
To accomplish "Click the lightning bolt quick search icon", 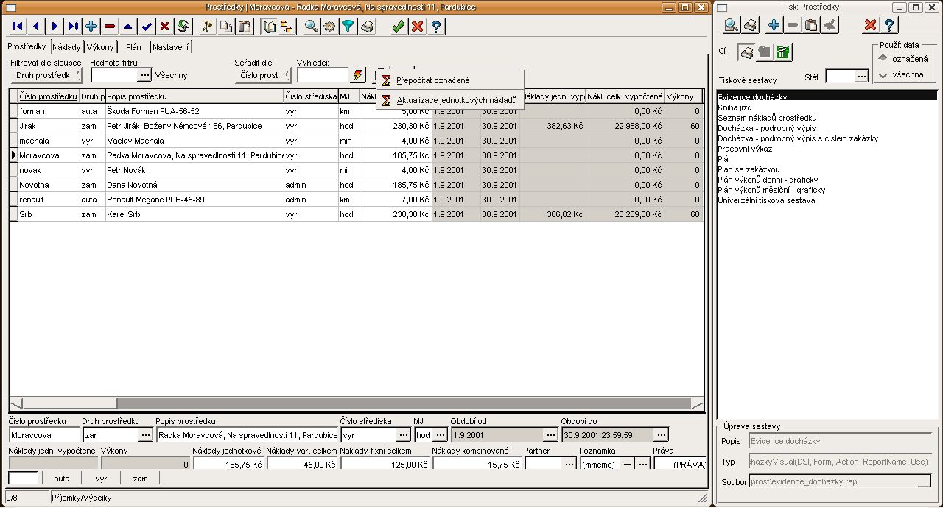I will point(358,75).
